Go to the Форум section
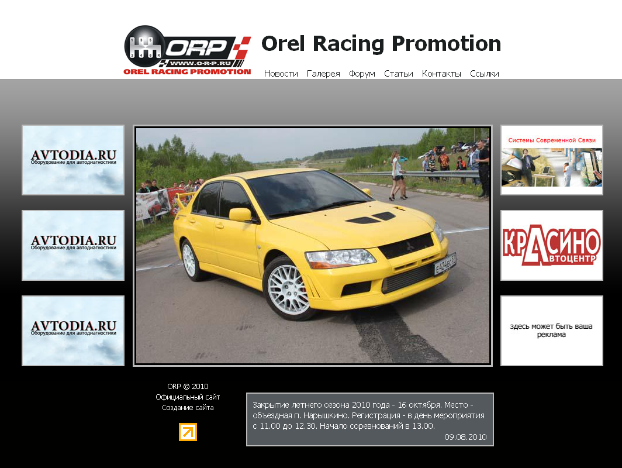Viewport: 622px width, 468px height. [x=362, y=74]
